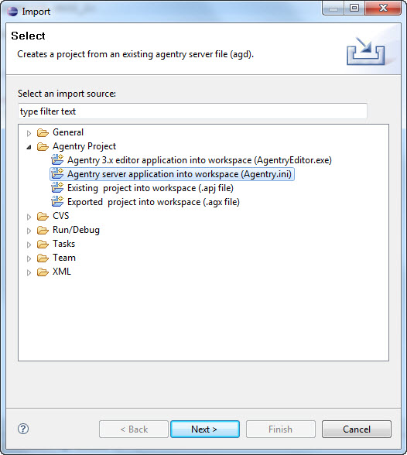
Task: Select Existing project into workspace (.apj file)
Action: click(150, 188)
